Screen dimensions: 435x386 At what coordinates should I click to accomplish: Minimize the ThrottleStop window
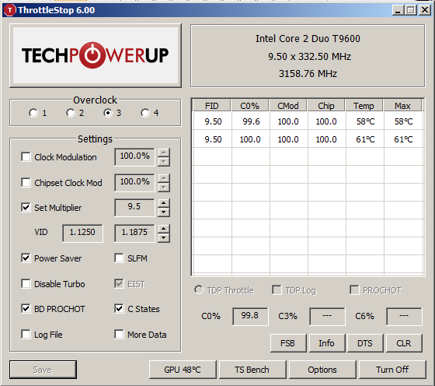tap(398, 10)
